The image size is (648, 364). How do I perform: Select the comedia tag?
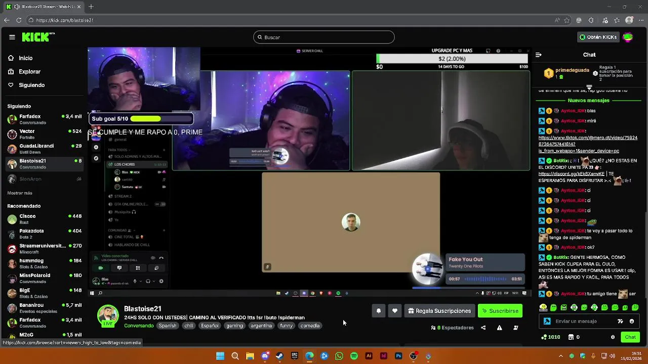pyautogui.click(x=310, y=326)
